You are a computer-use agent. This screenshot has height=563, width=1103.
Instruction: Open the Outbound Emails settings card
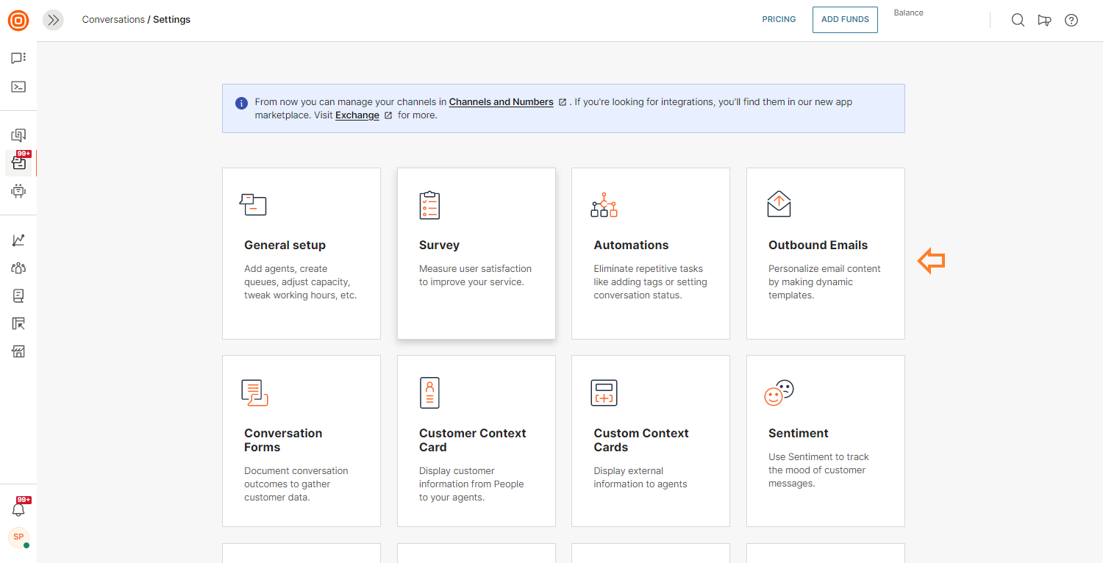coord(825,254)
